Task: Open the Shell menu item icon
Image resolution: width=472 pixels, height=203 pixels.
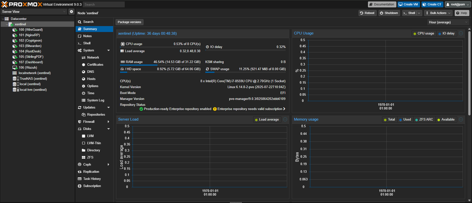Action: click(79, 43)
